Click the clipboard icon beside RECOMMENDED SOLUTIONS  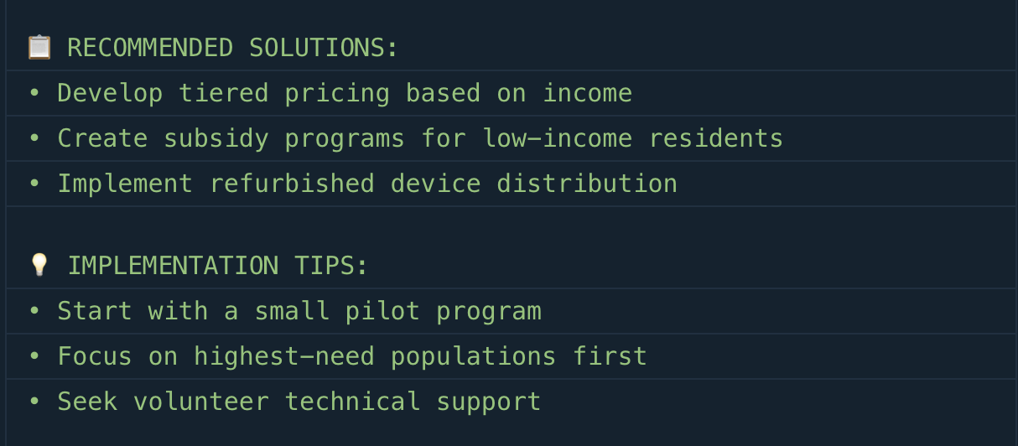(x=39, y=47)
